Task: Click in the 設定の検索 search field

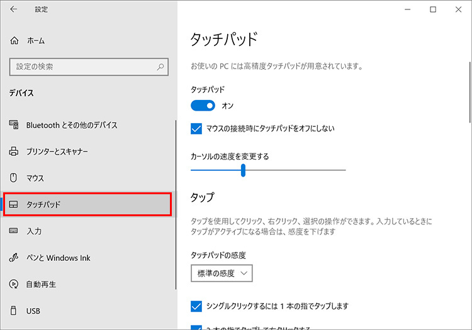Action: point(82,66)
